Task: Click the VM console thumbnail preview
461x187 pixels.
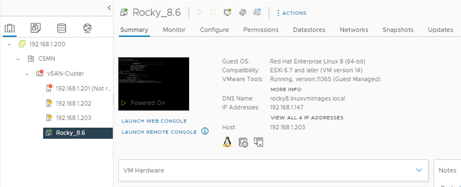Action: point(154,84)
